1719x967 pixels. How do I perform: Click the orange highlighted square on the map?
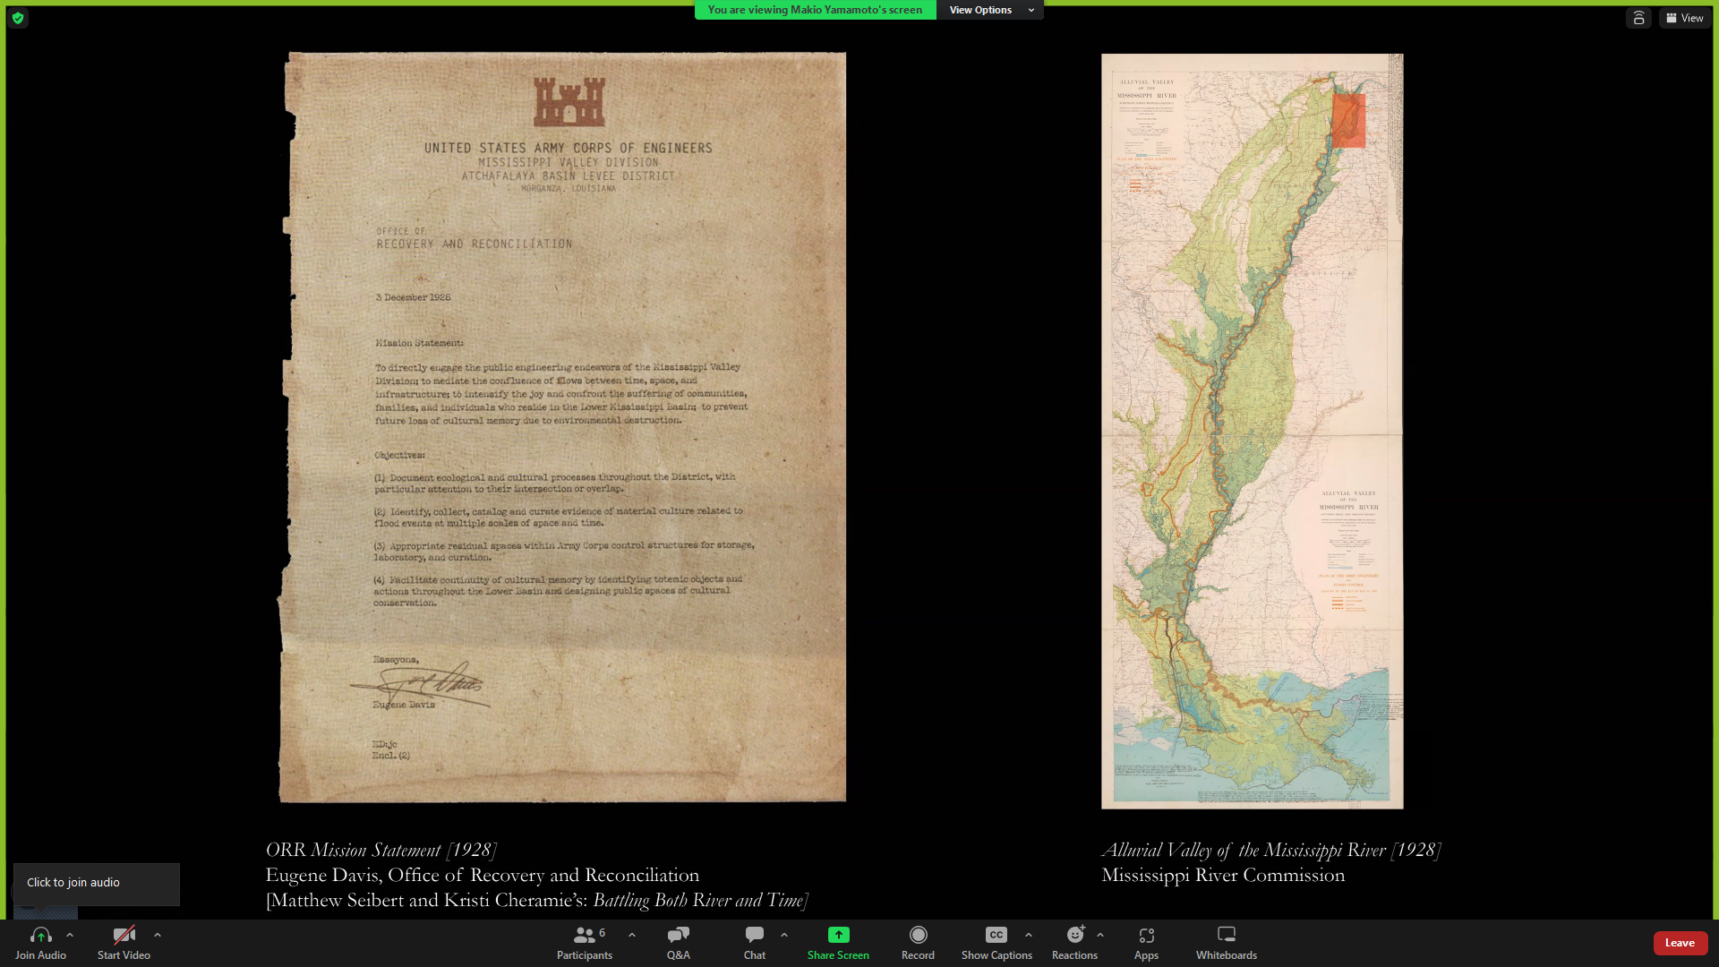(x=1348, y=121)
